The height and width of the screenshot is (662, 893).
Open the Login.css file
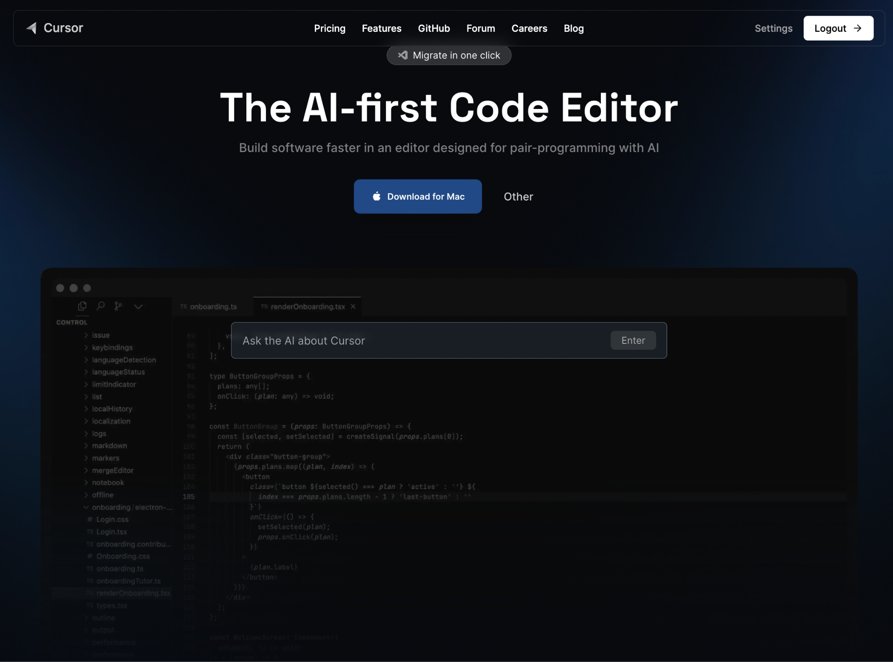(108, 519)
